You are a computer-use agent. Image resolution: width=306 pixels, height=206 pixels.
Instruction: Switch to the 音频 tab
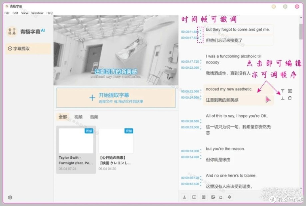(94, 117)
